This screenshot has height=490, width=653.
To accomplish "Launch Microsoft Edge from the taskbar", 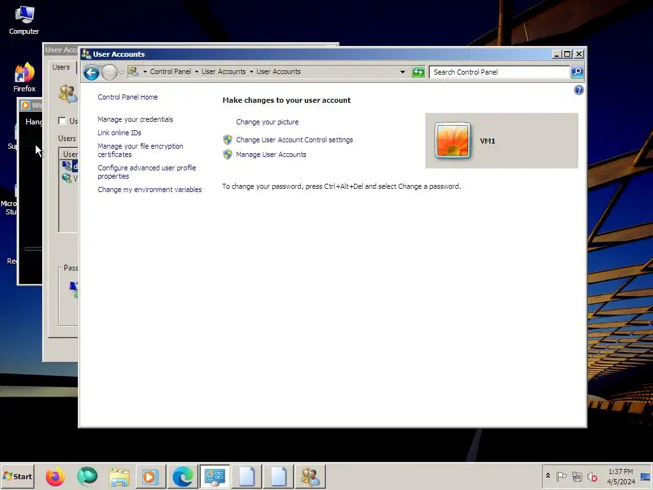I will tap(183, 477).
